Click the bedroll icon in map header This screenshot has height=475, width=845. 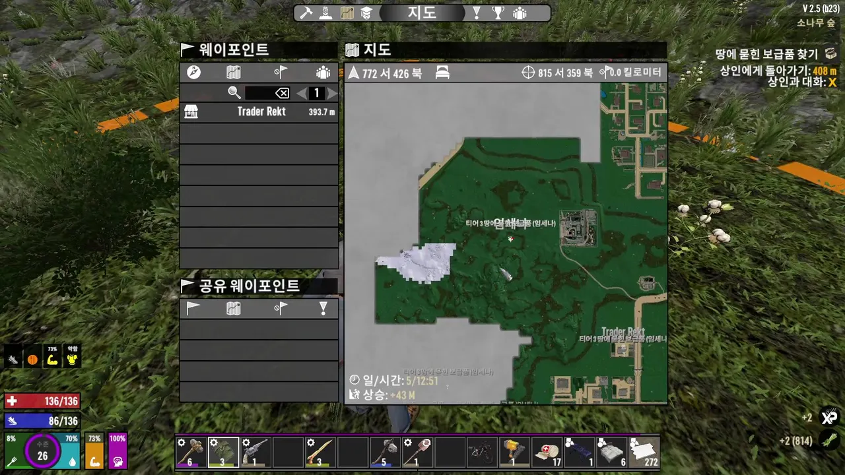(x=442, y=73)
